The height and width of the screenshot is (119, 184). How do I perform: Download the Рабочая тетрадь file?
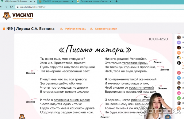coord(75,29)
